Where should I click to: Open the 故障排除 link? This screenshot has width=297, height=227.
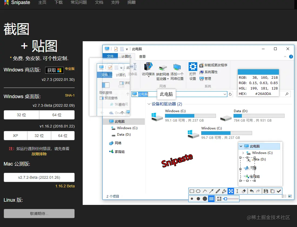(x=39, y=154)
